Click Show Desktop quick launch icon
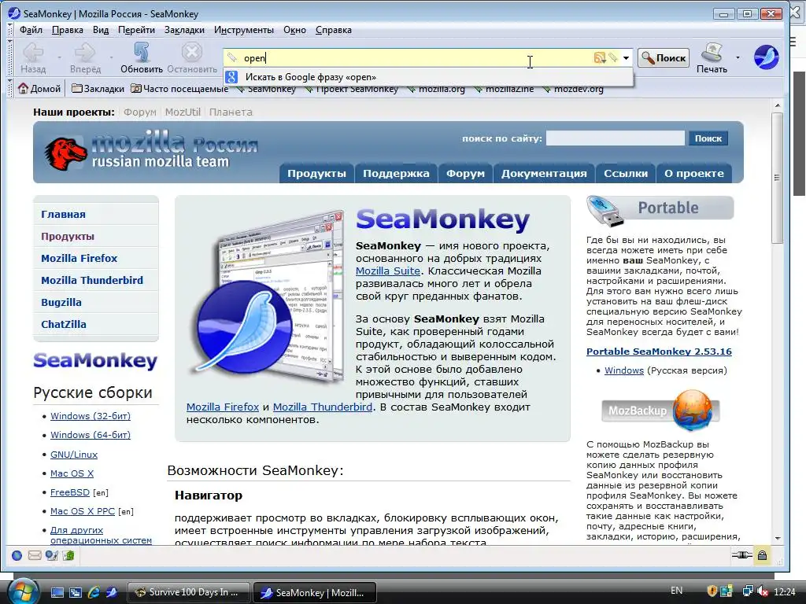Viewport: 806px width, 604px height. (57, 592)
